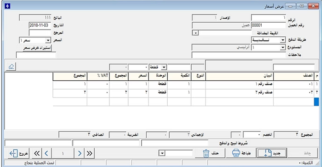Click the eraser clear-line icon
The image size is (322, 167).
point(11,67)
